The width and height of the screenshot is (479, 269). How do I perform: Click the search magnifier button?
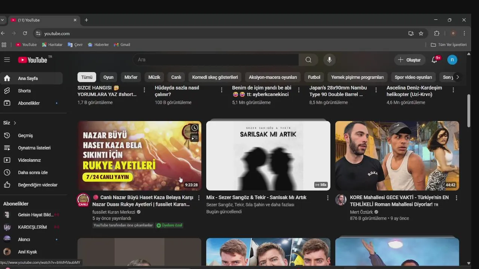coord(308,60)
